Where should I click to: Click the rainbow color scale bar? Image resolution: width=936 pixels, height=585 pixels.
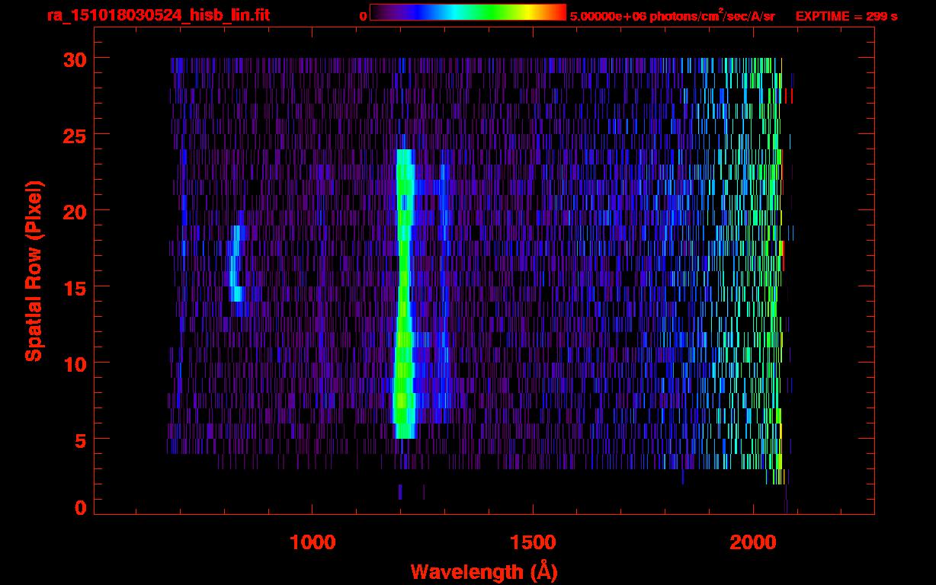point(467,12)
